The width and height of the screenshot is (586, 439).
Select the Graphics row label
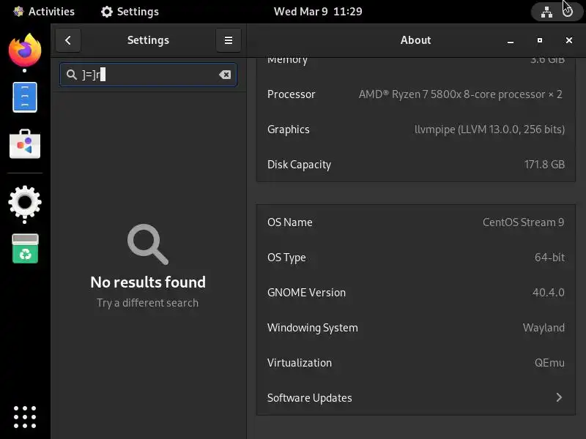[288, 130]
